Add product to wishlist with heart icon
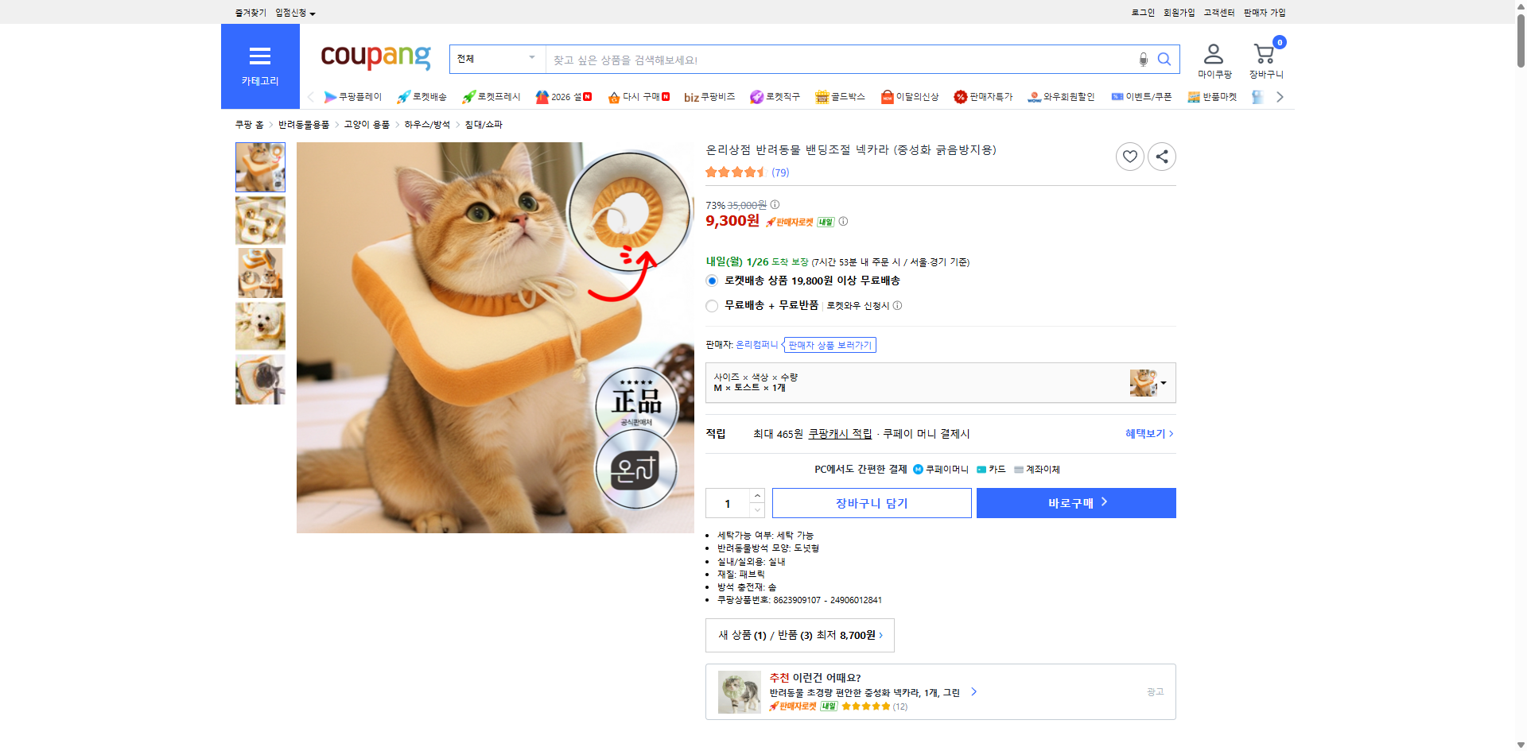This screenshot has width=1527, height=751. click(x=1130, y=157)
